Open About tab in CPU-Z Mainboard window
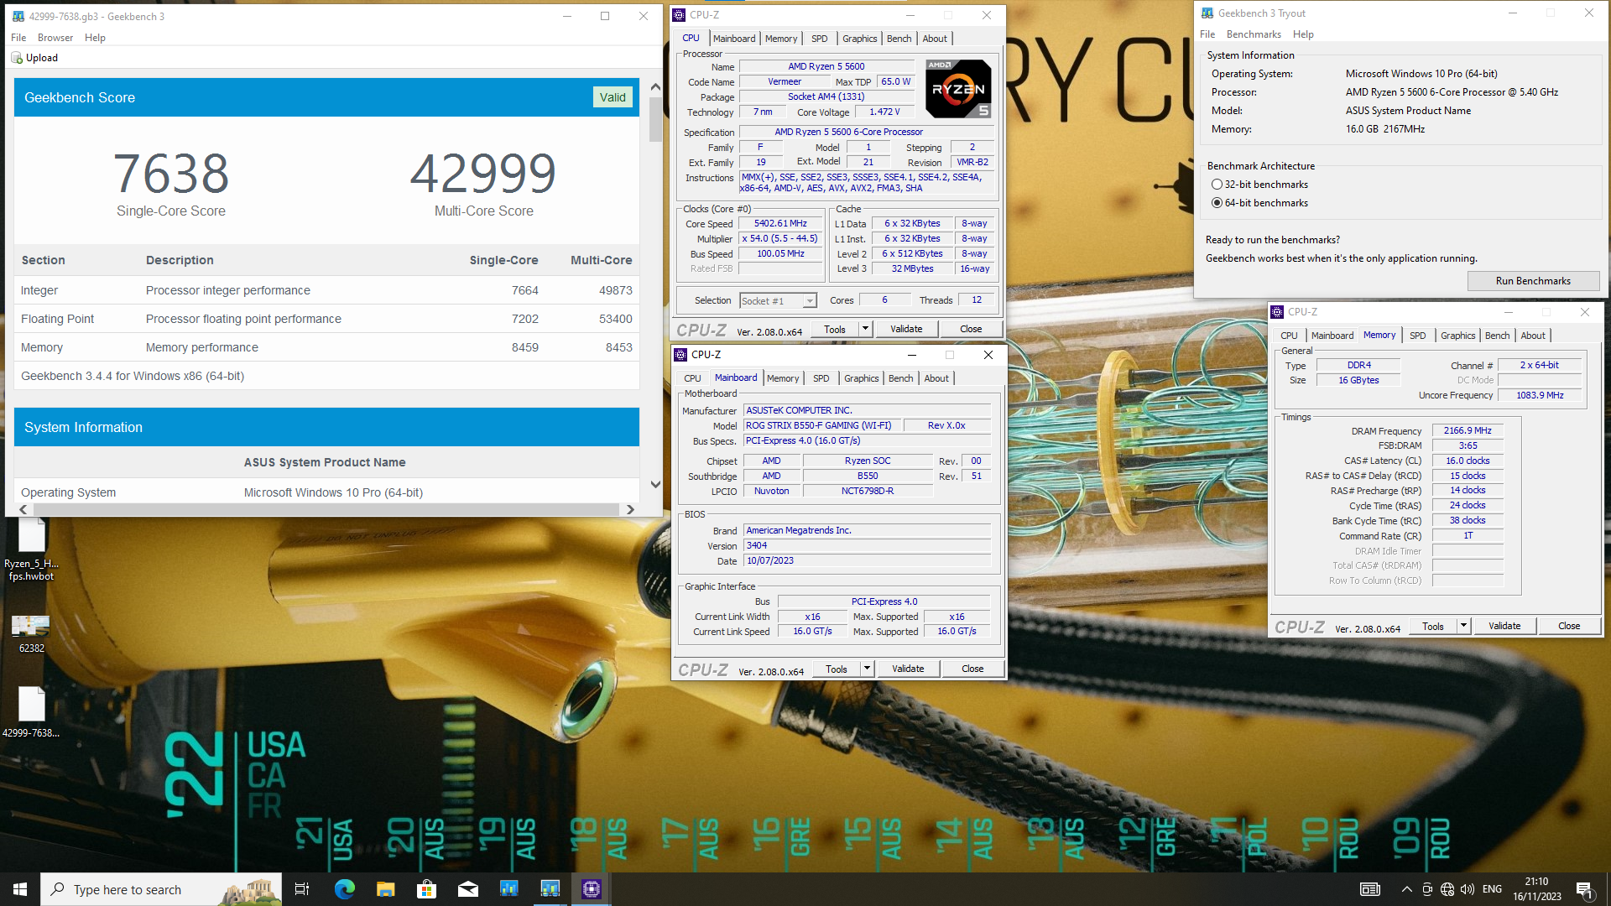This screenshot has height=906, width=1611. (x=936, y=378)
